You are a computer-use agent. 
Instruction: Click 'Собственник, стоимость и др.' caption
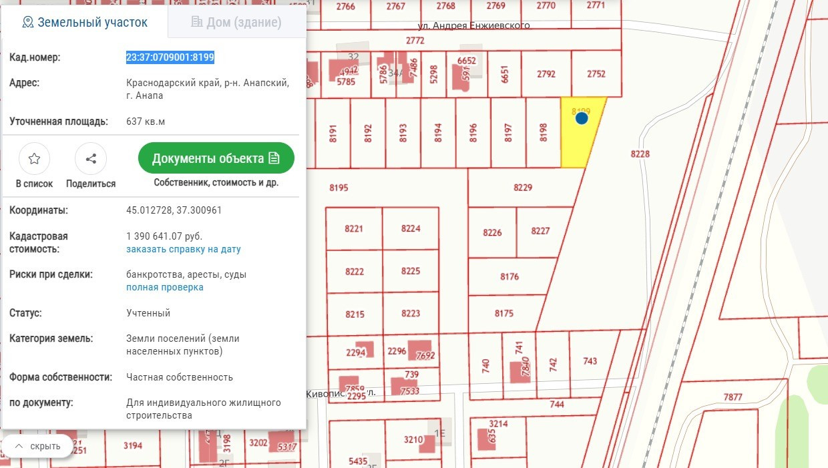pos(216,182)
